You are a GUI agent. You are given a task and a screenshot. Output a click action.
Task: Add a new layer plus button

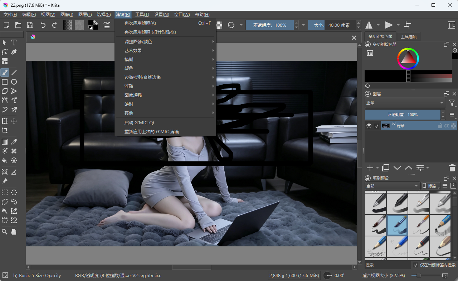pyautogui.click(x=370, y=168)
